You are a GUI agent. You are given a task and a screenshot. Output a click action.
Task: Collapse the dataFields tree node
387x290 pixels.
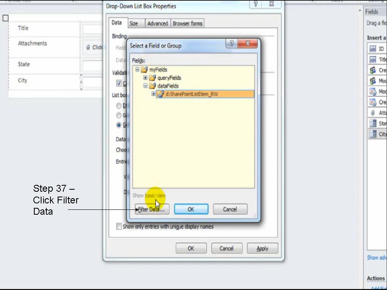[x=145, y=86]
